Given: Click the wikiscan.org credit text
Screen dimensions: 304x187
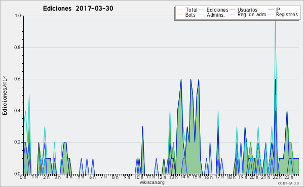Looking at the screenshot, I should tap(152, 182).
